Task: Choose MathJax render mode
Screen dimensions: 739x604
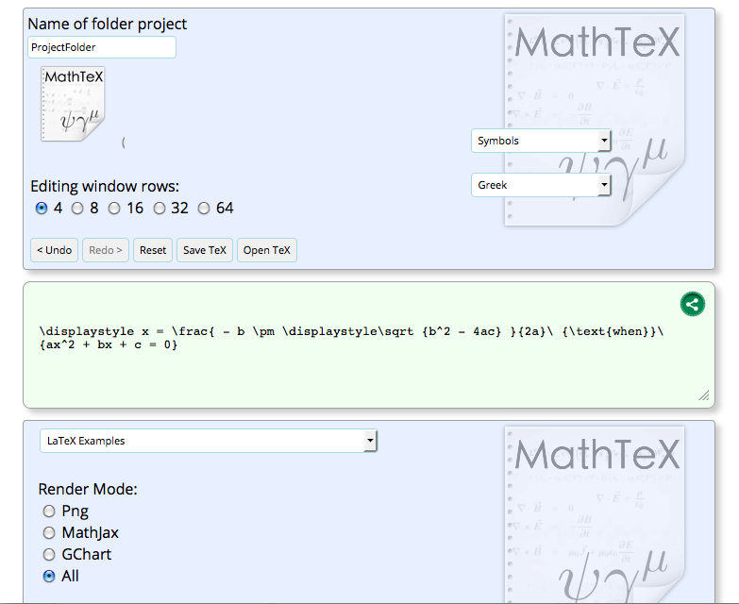Action: coord(49,532)
